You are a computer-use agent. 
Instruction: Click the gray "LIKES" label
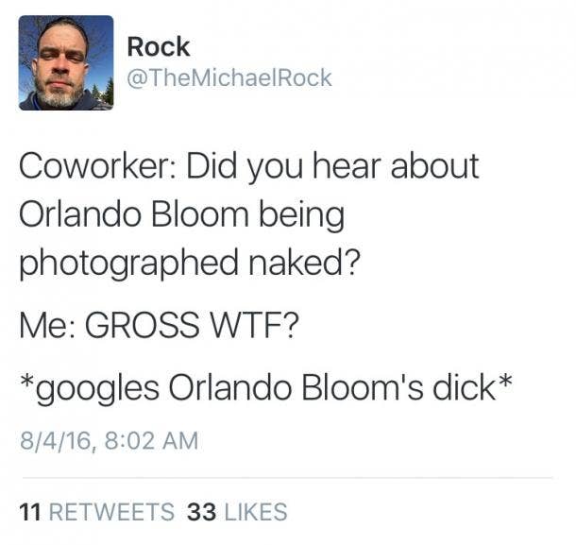pyautogui.click(x=256, y=512)
